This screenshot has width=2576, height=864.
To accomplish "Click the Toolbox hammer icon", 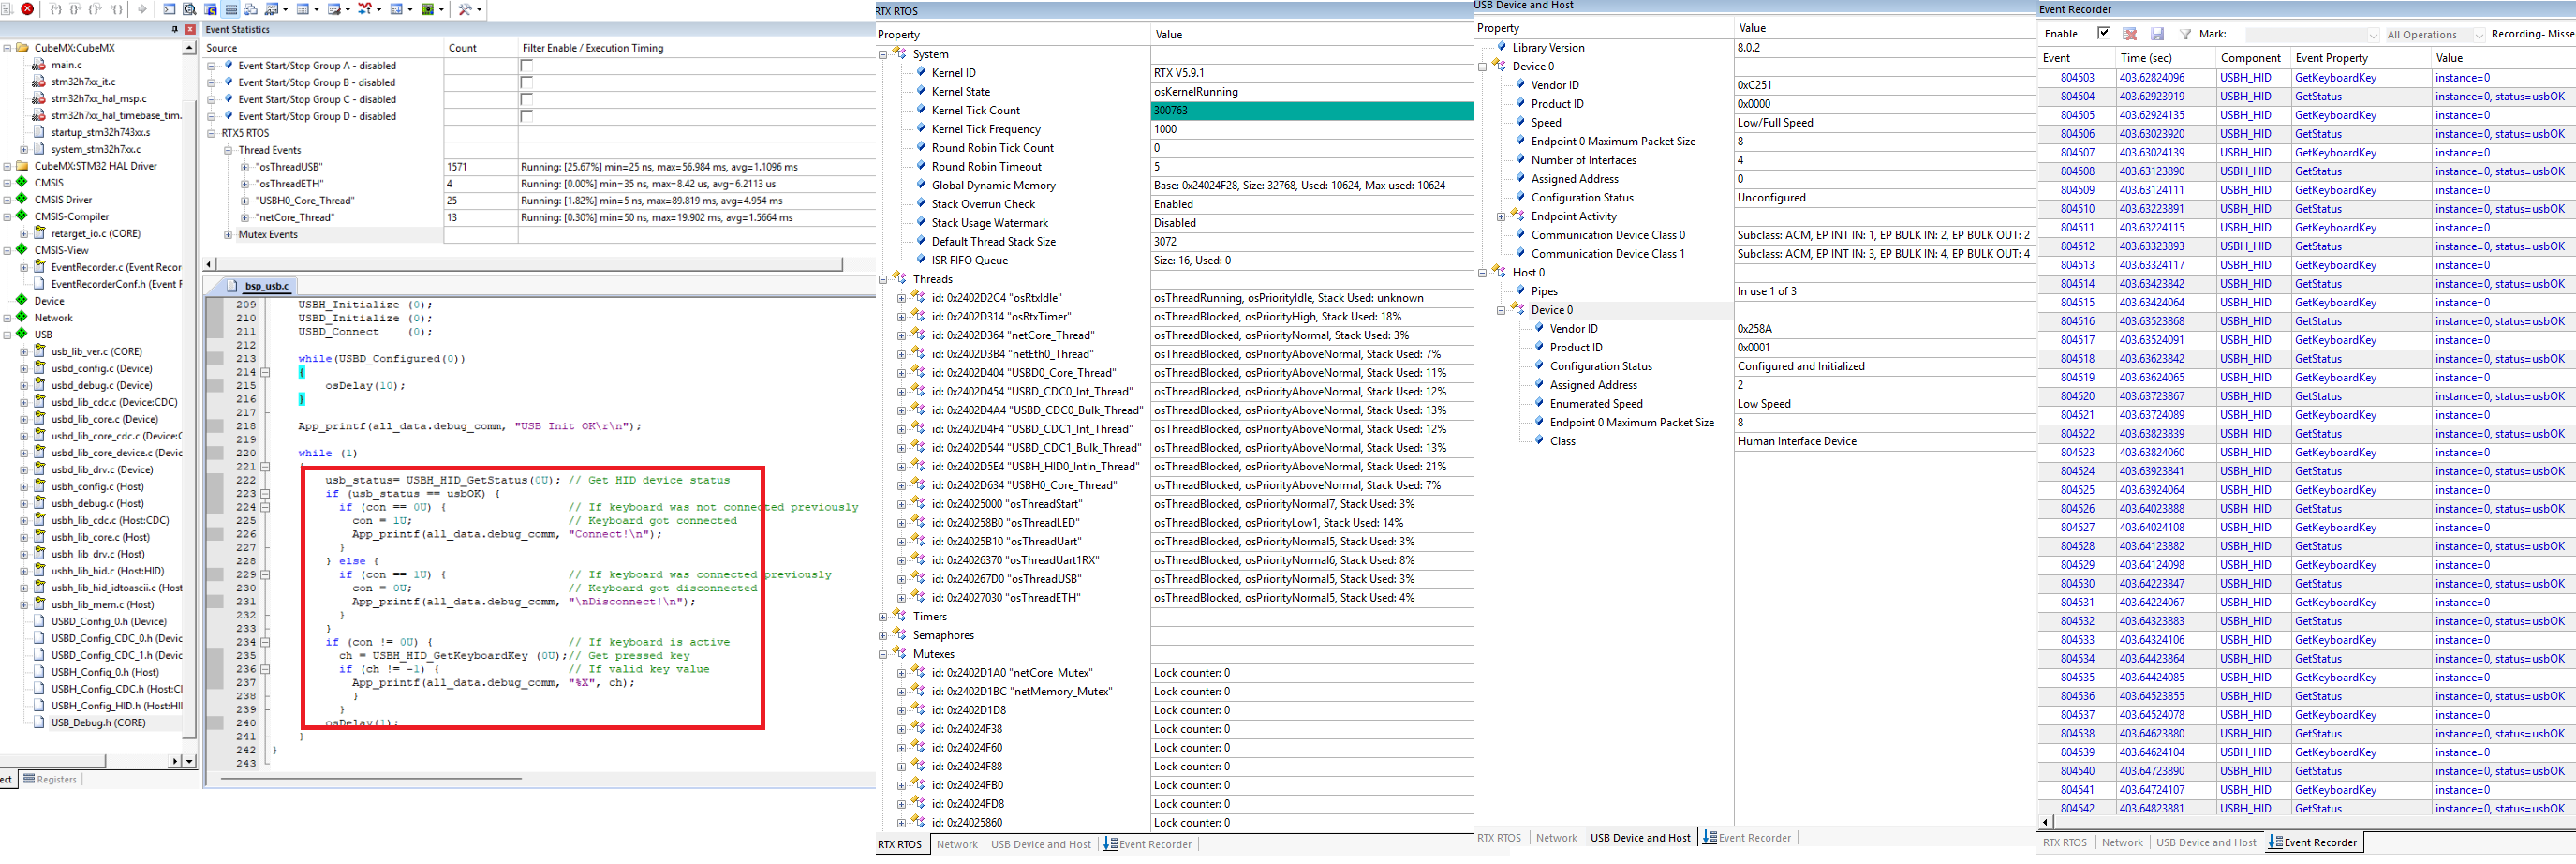I will 465,9.
